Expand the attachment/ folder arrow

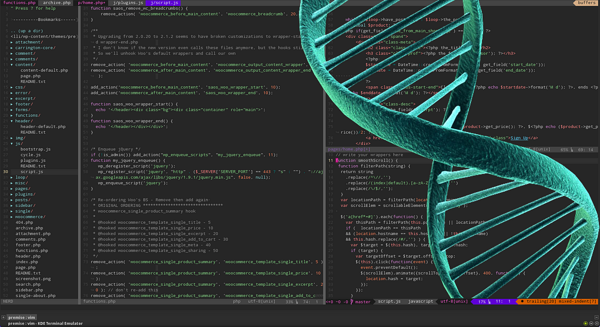(x=12, y=42)
